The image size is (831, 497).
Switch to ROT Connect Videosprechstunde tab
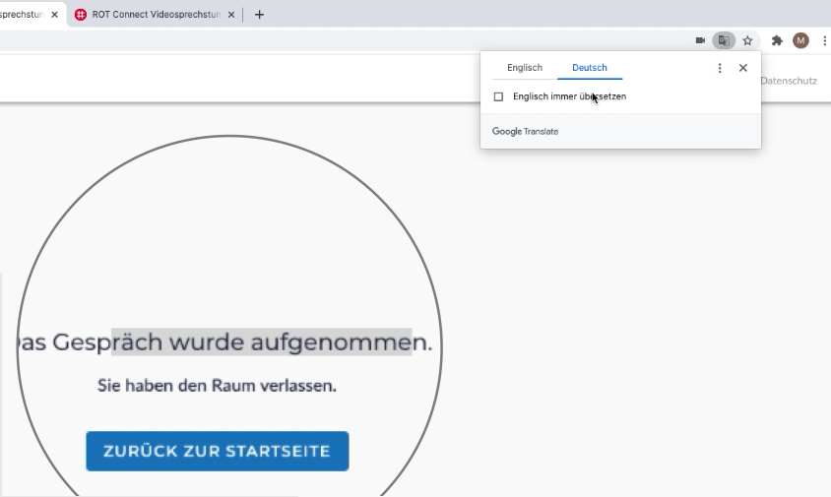click(x=156, y=15)
